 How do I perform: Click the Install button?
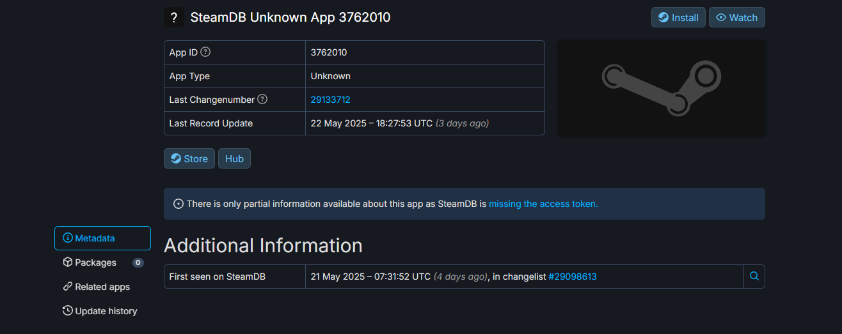pyautogui.click(x=678, y=17)
